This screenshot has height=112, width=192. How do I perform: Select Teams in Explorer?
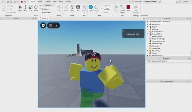(154, 53)
